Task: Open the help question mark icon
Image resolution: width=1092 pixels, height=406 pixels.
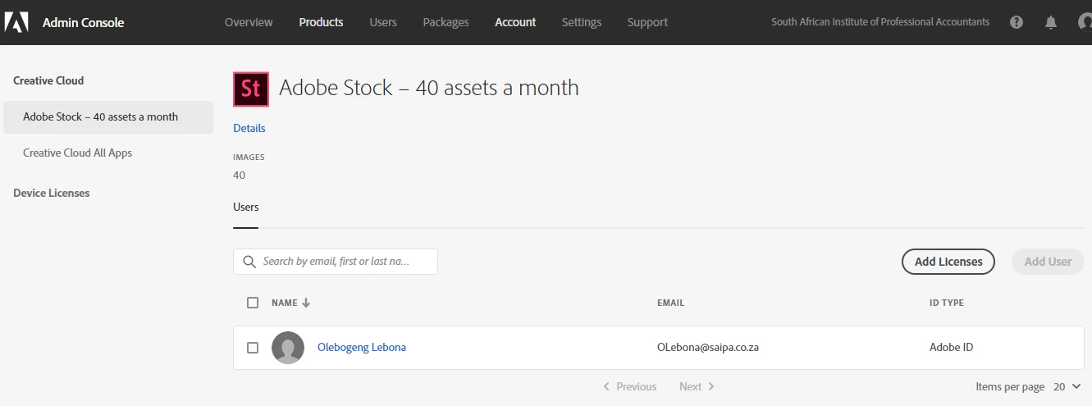Action: click(x=1017, y=22)
